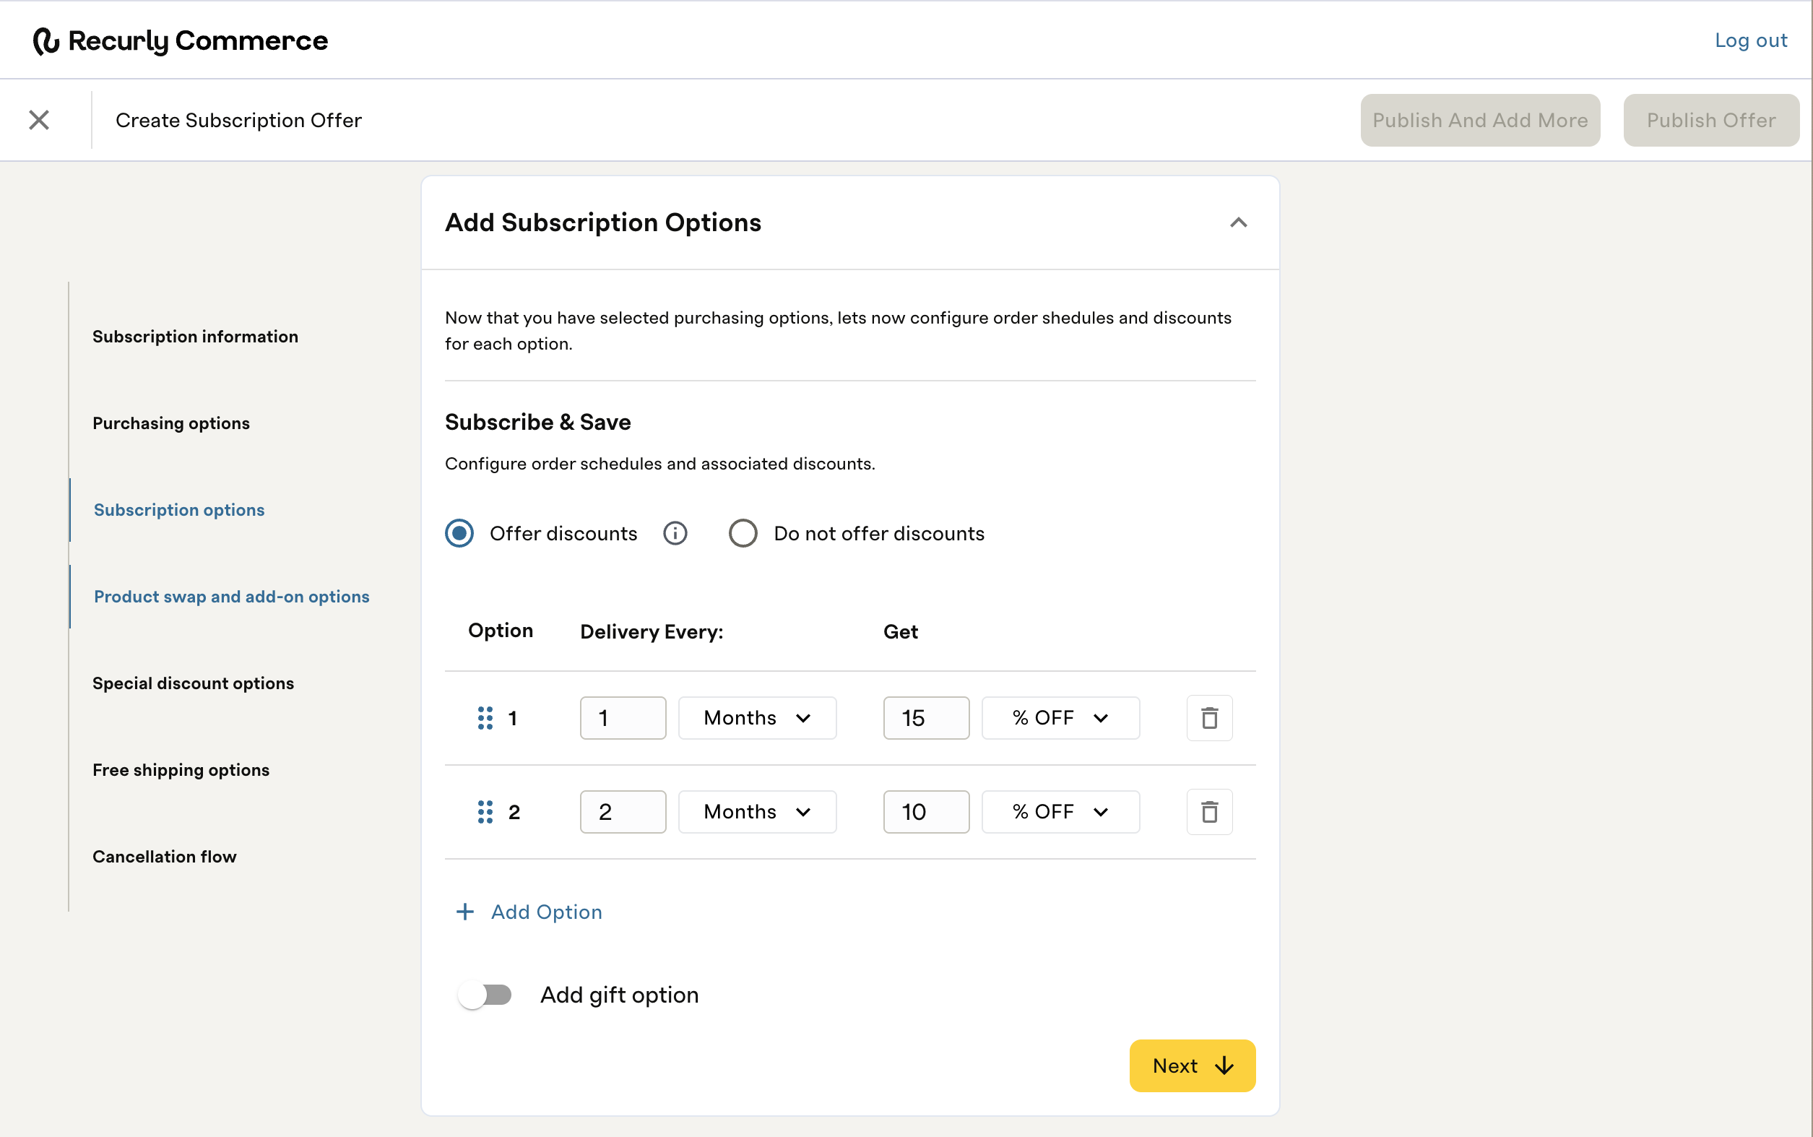The width and height of the screenshot is (1813, 1137).
Task: Enable the Add gift option toggle
Action: (485, 995)
